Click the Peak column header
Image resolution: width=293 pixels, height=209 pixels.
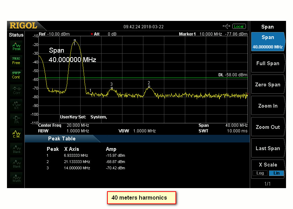pyautogui.click(x=53, y=149)
